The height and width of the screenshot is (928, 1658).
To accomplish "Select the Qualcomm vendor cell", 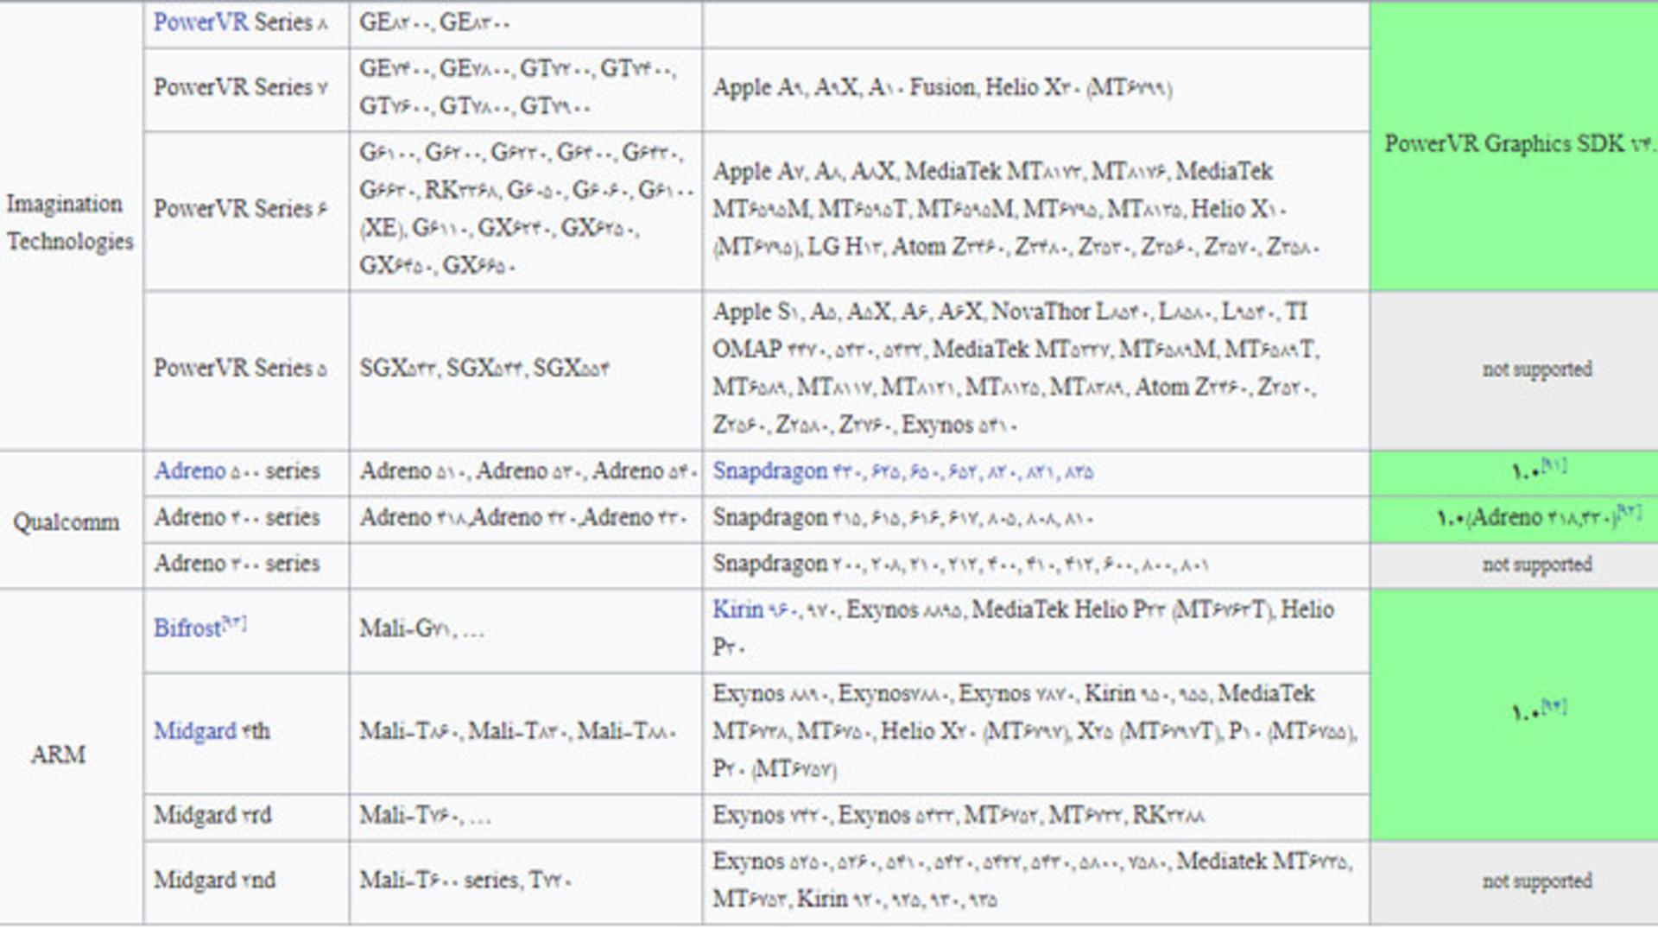I will 71,520.
